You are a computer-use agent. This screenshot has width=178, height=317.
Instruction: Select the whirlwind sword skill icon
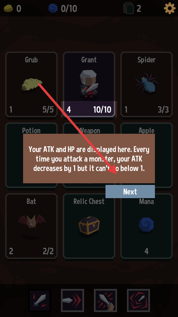pos(138,300)
